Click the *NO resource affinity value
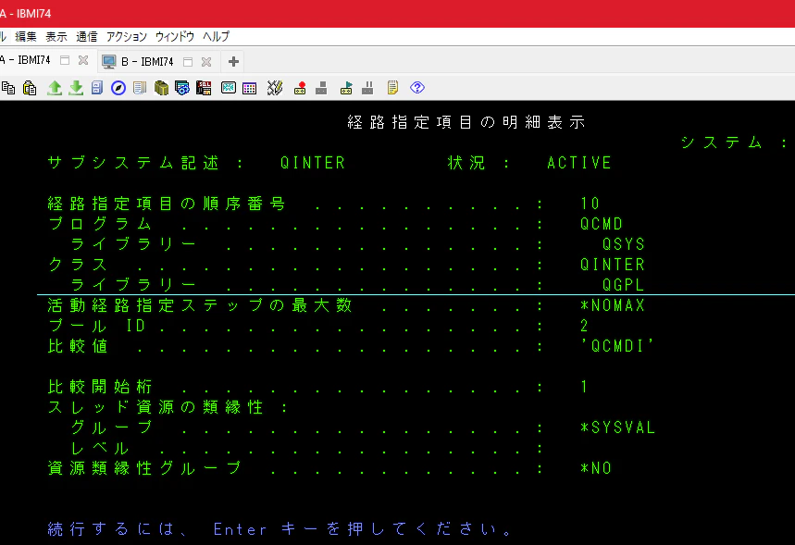The height and width of the screenshot is (545, 795). click(x=596, y=468)
